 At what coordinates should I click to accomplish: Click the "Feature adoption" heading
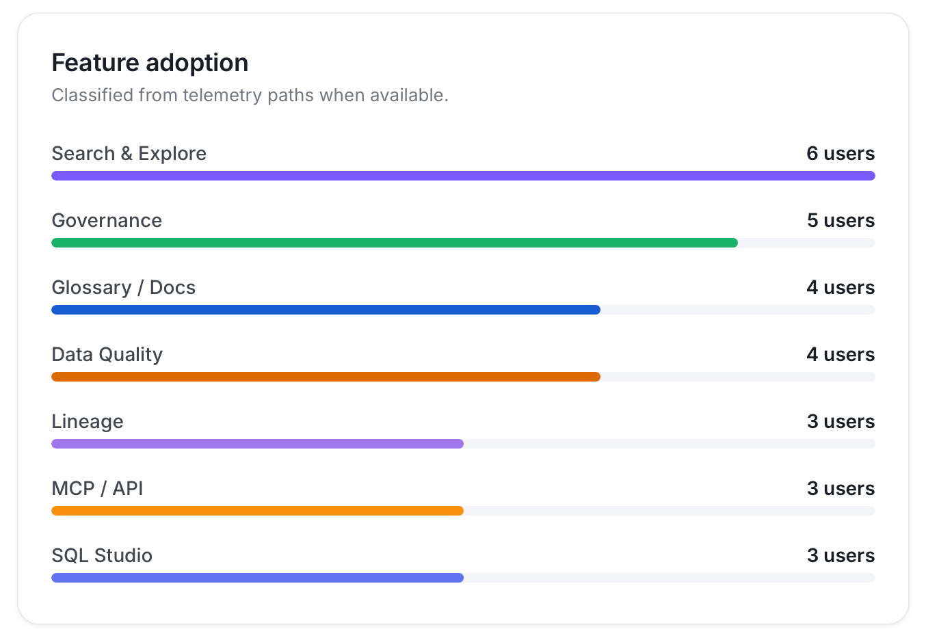click(150, 63)
